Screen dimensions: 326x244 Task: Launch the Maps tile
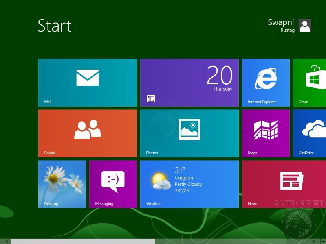click(x=266, y=133)
